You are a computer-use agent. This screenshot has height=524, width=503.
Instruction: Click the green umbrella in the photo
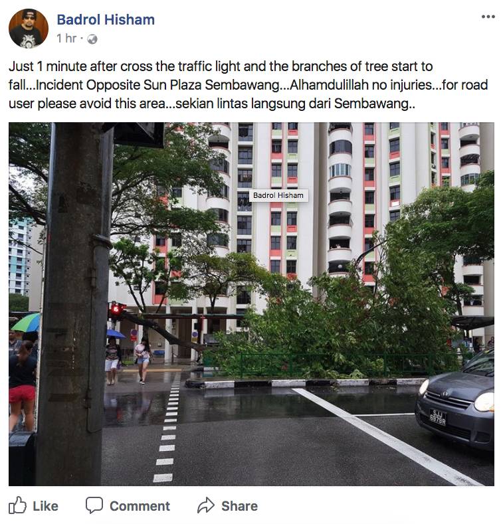[x=25, y=323]
